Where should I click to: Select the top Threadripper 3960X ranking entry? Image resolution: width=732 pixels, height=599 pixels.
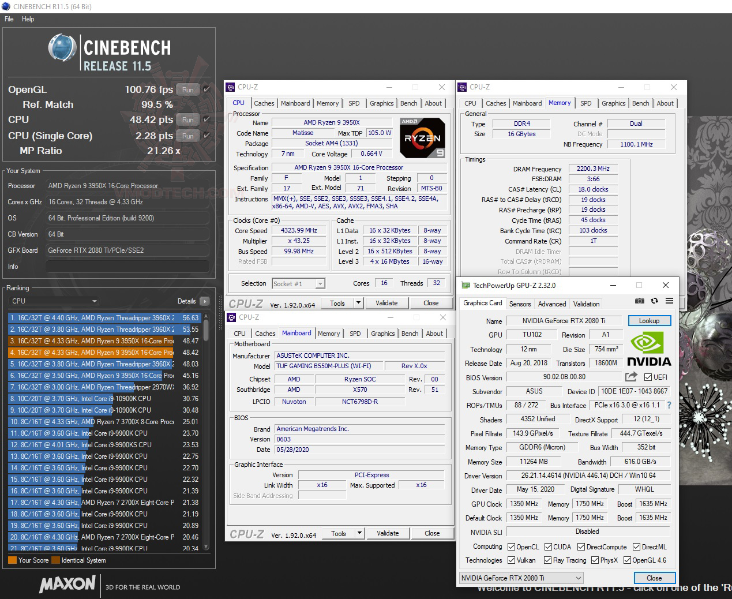[x=87, y=317]
